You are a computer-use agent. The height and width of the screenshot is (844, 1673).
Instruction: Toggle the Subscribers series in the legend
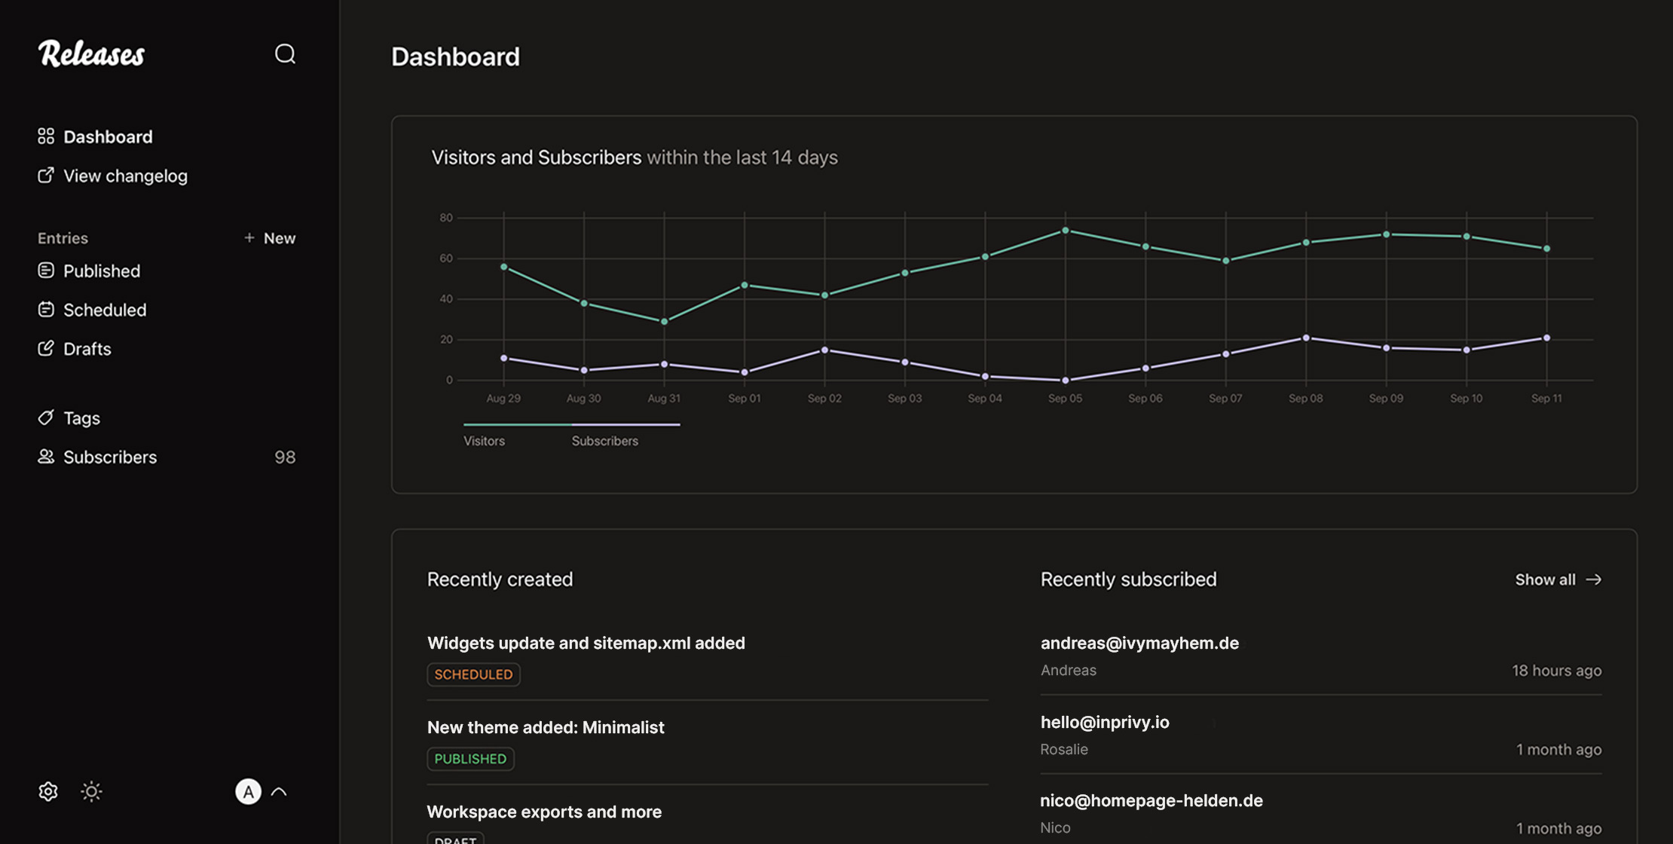[604, 440]
